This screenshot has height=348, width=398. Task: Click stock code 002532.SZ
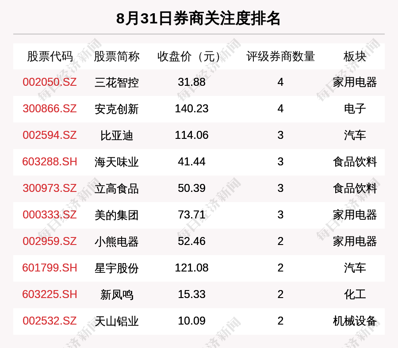tap(50, 321)
